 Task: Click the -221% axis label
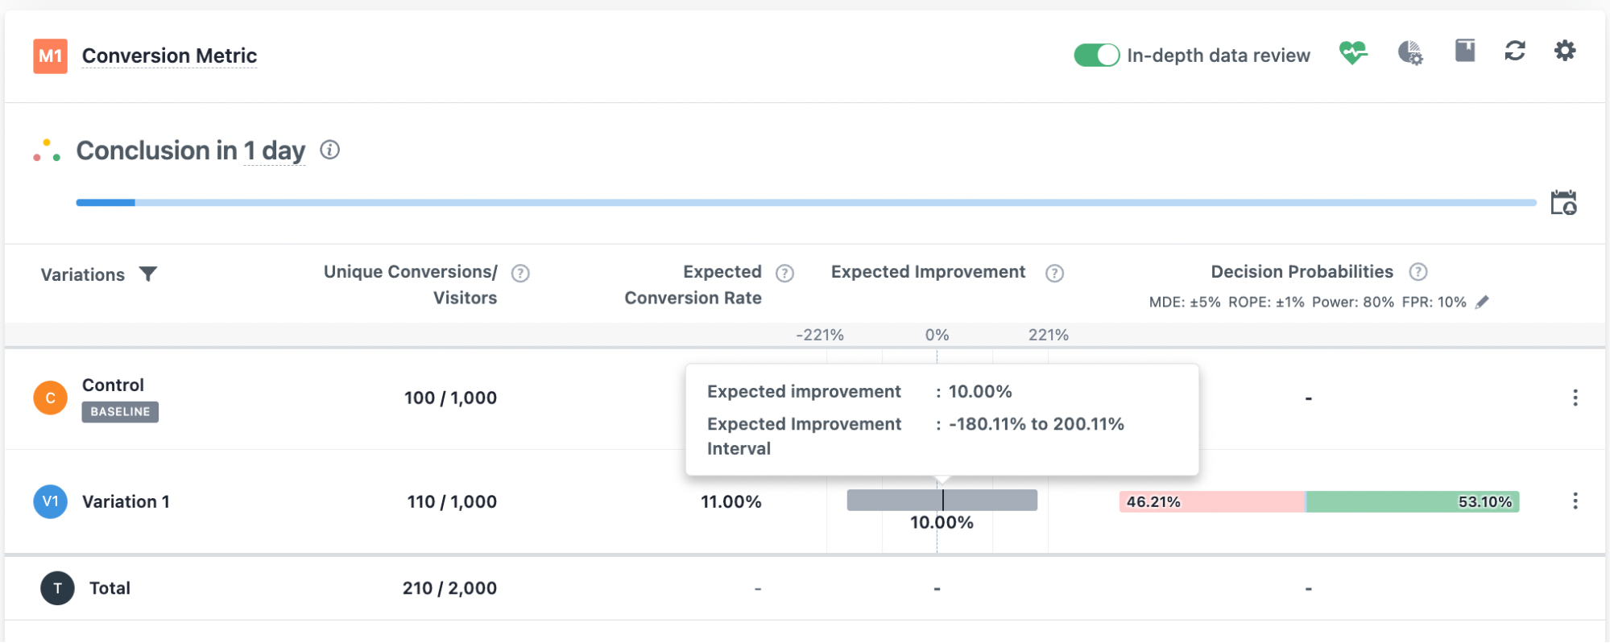click(x=820, y=335)
